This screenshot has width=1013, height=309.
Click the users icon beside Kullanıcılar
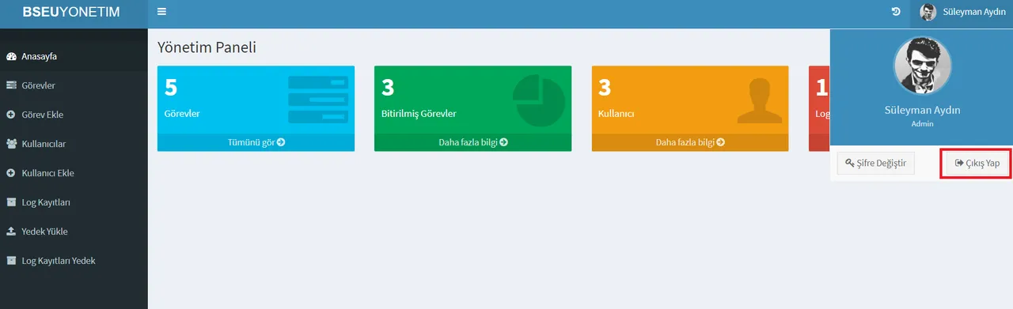[11, 144]
